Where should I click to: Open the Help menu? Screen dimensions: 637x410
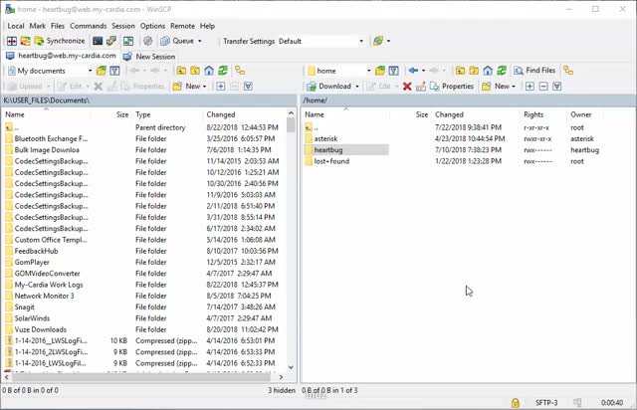click(207, 26)
